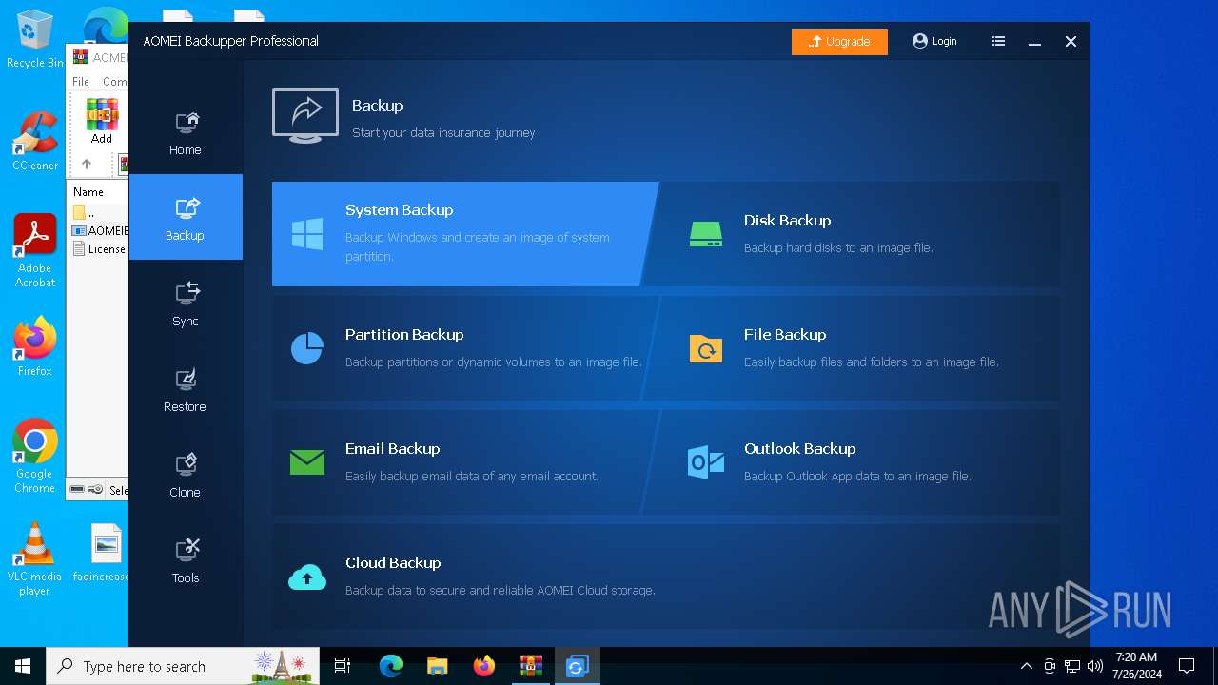Viewport: 1218px width, 685px height.
Task: Open the Sync section
Action: point(186,303)
